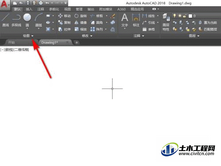
Task: Select the Rectangle draw tool icon
Action: (48, 15)
